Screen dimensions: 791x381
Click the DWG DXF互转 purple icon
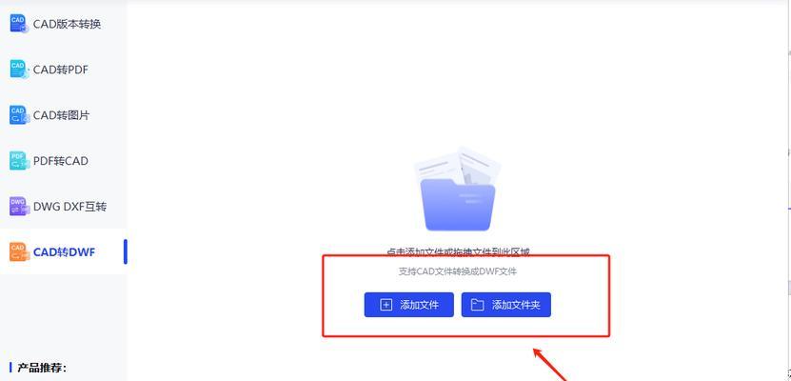[x=20, y=207]
